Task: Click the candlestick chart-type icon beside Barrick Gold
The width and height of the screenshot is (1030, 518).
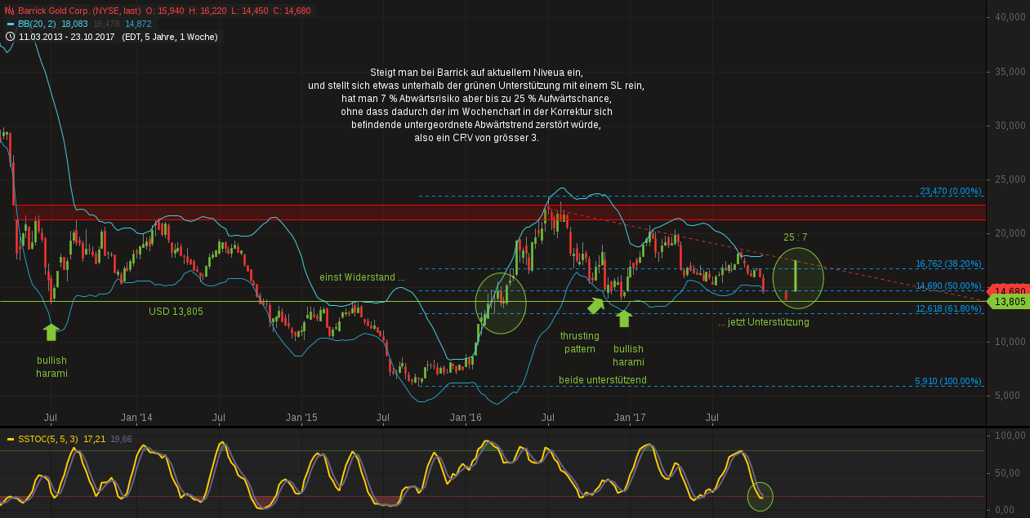Action: point(9,11)
